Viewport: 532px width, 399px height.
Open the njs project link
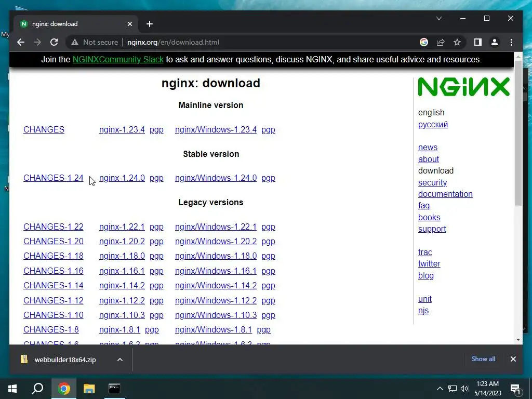tap(423, 311)
